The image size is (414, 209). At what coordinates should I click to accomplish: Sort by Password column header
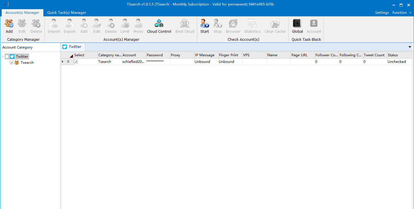[158, 55]
